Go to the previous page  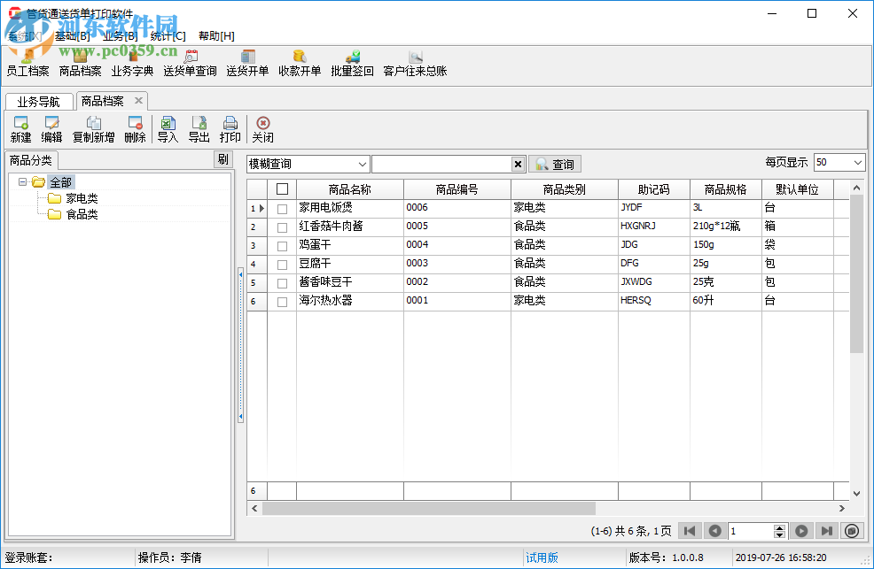[x=715, y=531]
